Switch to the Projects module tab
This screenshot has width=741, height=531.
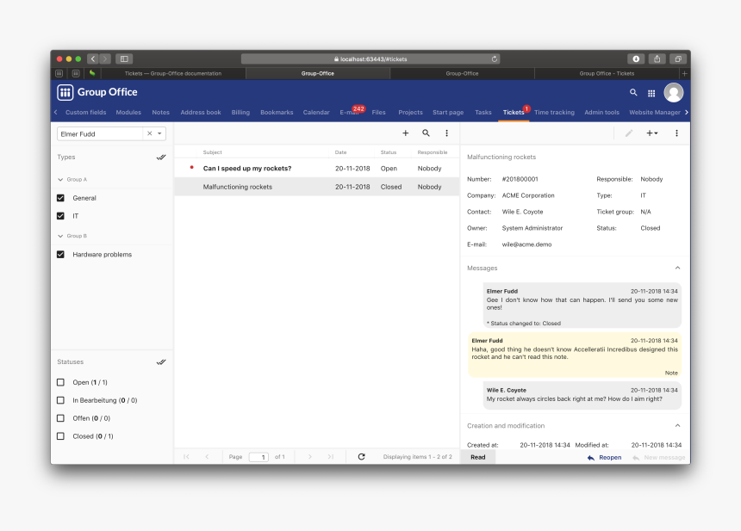[x=410, y=113]
